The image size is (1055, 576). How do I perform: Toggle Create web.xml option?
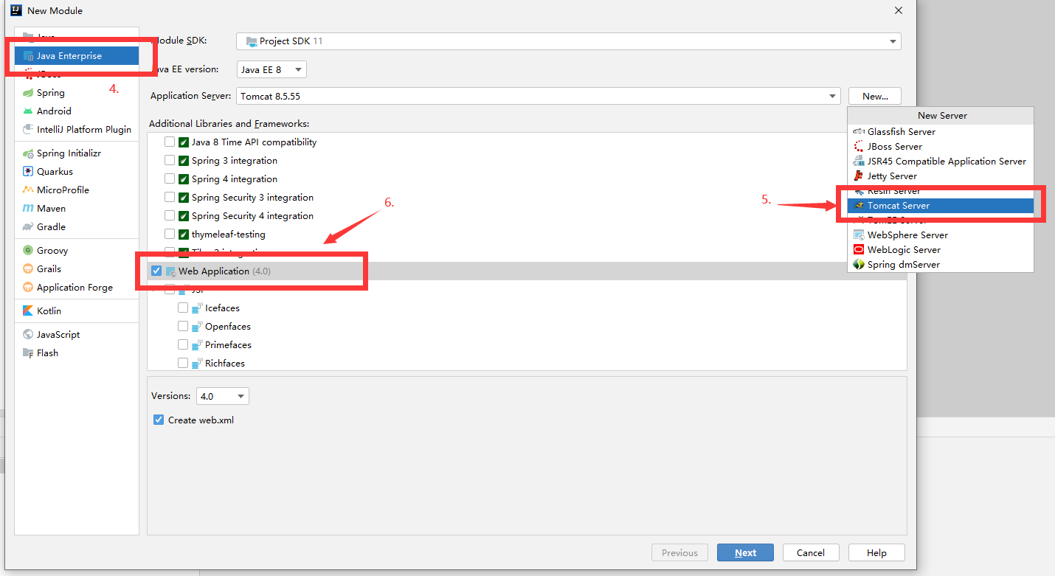point(159,420)
